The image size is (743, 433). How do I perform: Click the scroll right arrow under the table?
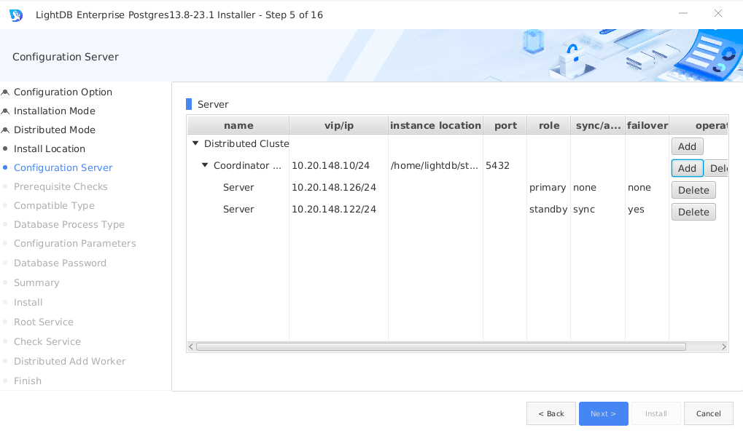[723, 347]
